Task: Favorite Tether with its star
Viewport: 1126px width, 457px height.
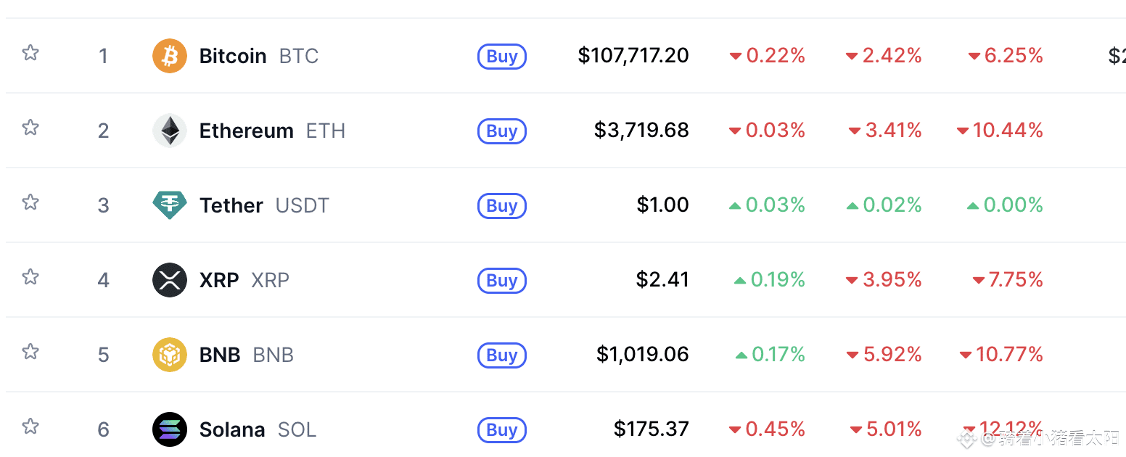Action: pos(30,202)
